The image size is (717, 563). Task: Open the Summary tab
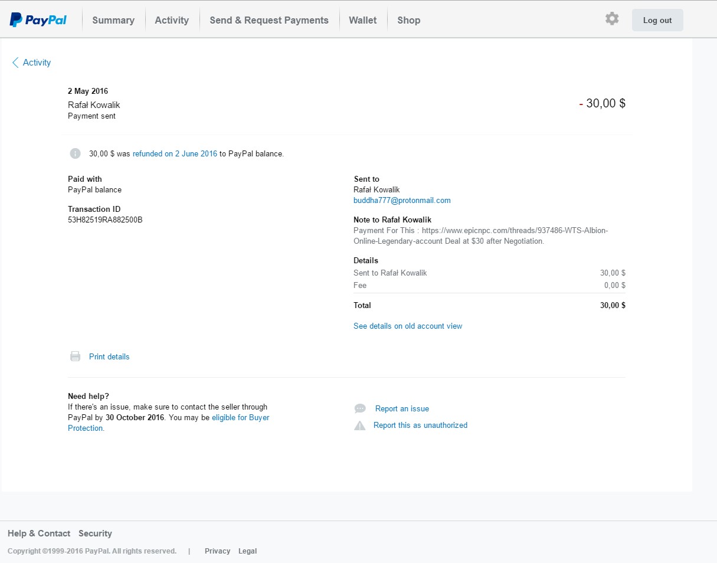click(113, 20)
